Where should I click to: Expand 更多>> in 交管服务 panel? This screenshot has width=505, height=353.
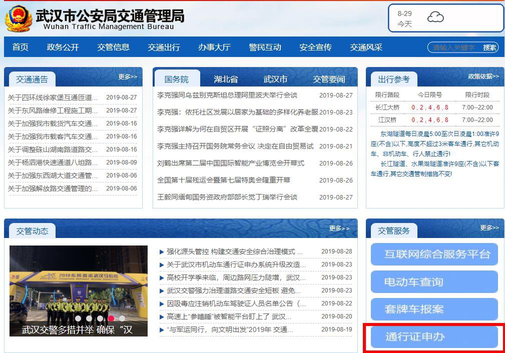pos(489,227)
